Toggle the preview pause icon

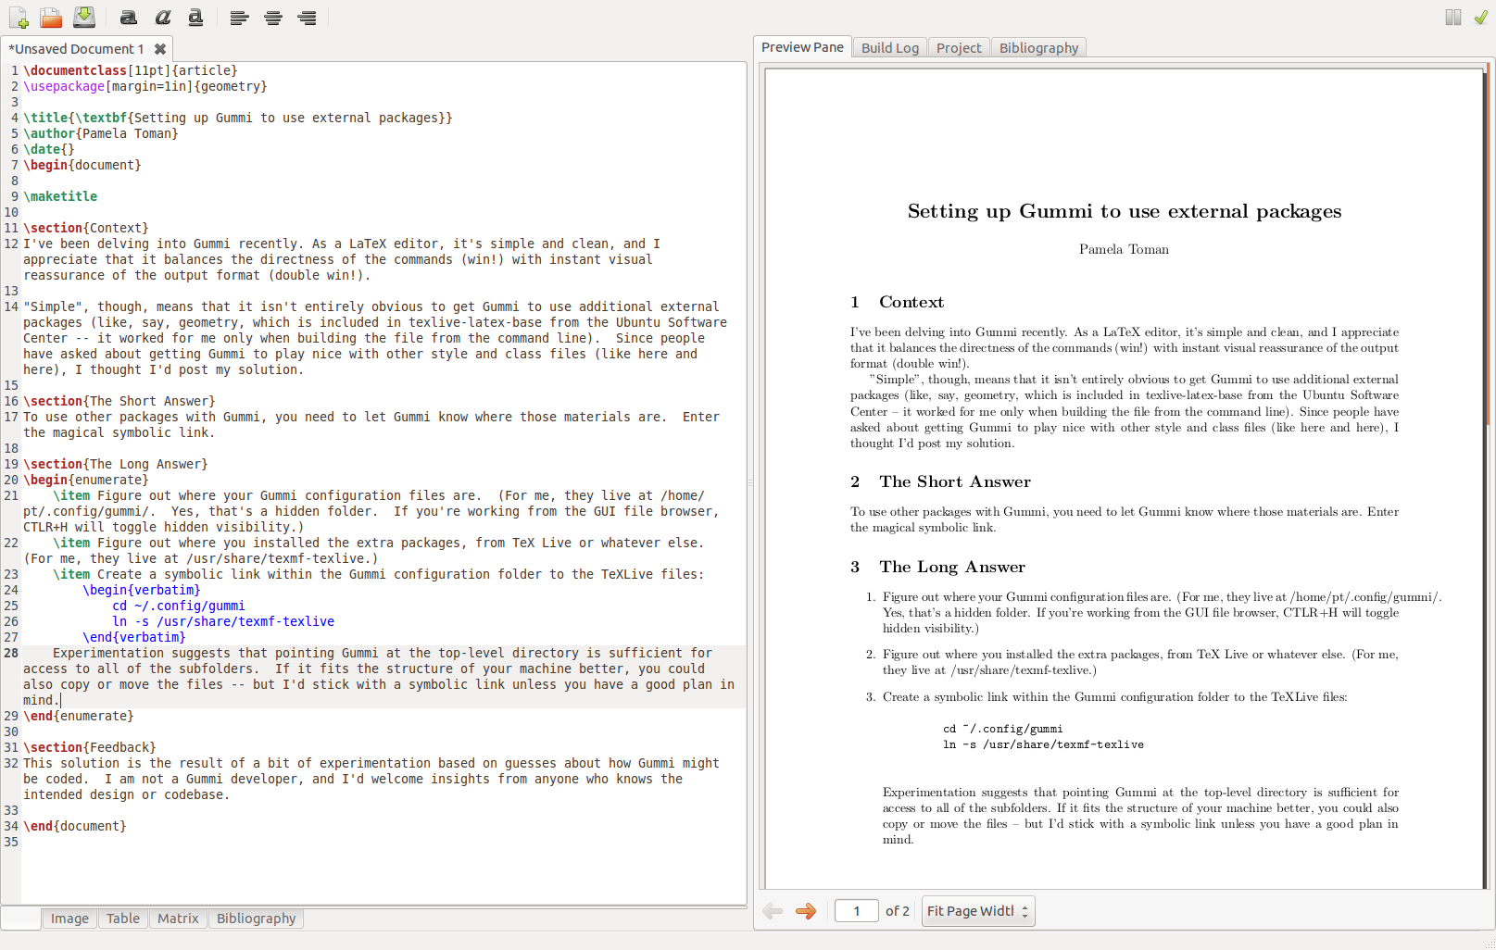(1452, 18)
